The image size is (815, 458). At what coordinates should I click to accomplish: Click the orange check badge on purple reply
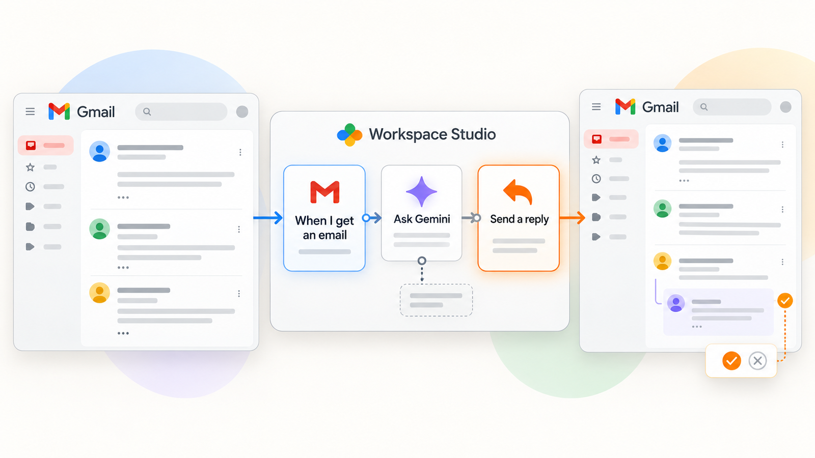pyautogui.click(x=785, y=301)
